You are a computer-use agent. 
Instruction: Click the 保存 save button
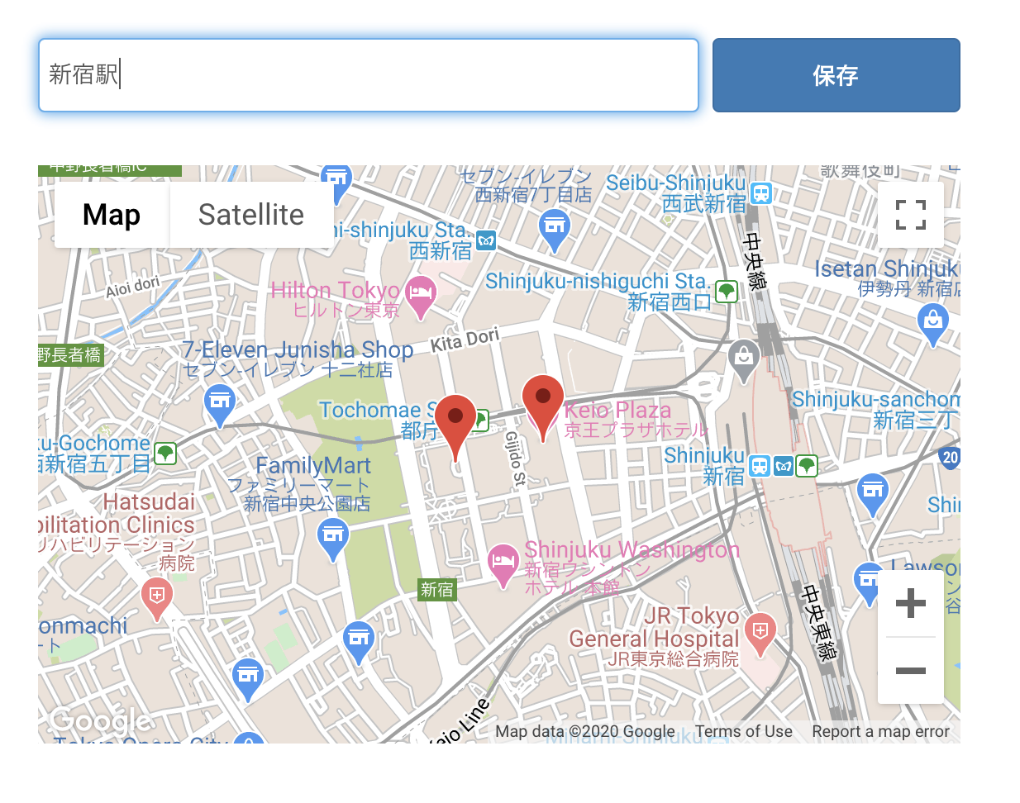(836, 75)
